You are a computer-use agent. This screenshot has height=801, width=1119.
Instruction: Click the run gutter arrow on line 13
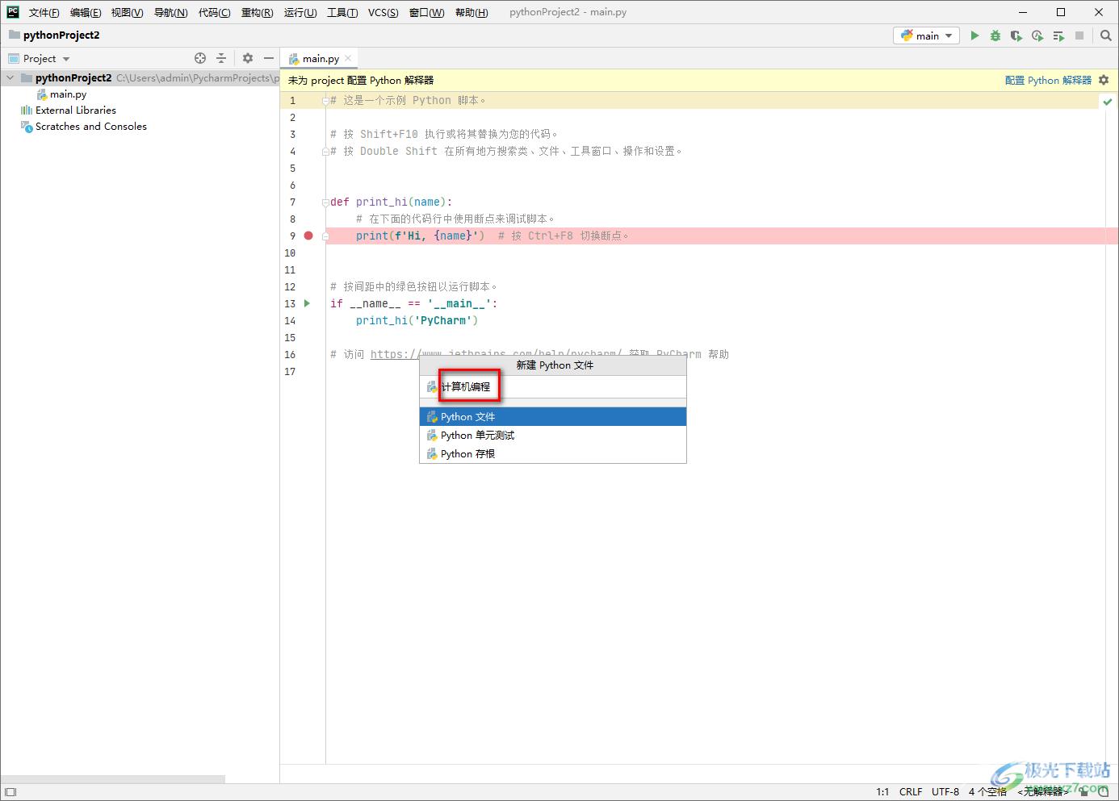307,303
